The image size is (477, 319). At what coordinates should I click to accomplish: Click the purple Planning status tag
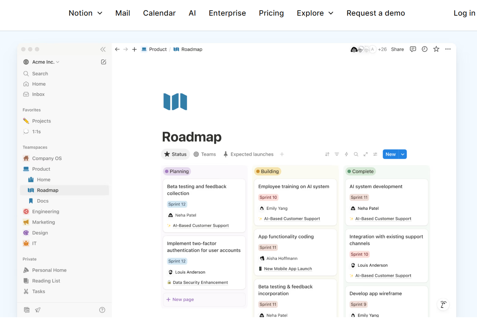click(177, 171)
